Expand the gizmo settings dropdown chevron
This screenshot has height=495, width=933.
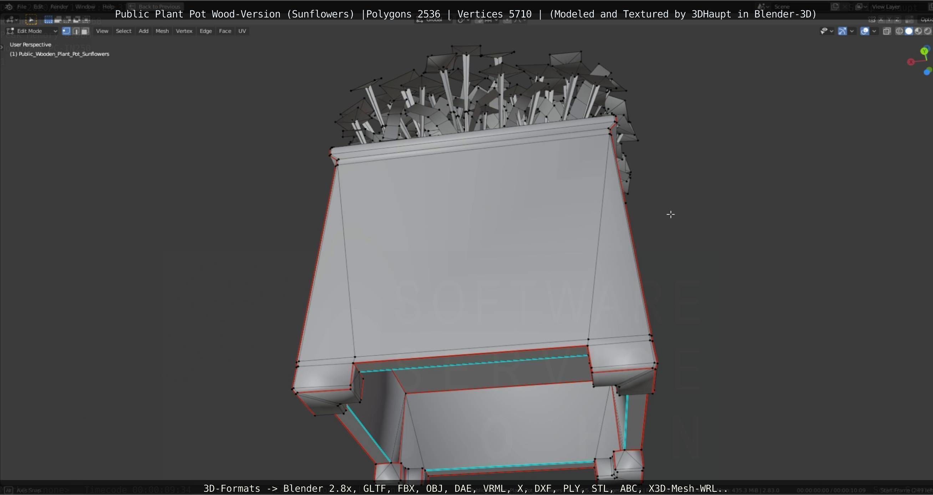852,31
